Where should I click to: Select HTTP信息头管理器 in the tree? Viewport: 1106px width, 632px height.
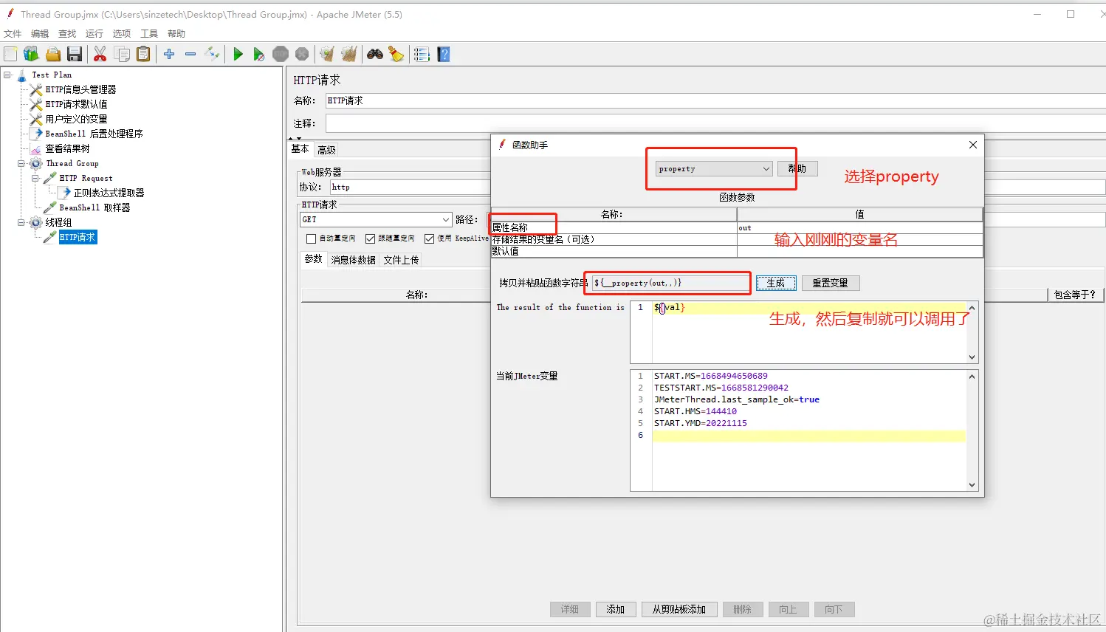pyautogui.click(x=80, y=89)
